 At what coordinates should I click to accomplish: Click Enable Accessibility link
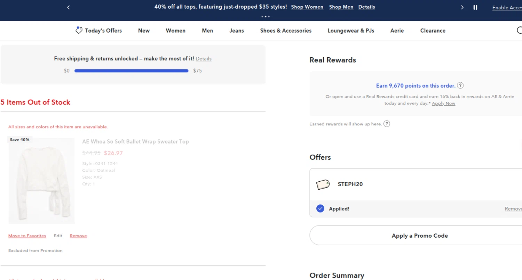[507, 8]
